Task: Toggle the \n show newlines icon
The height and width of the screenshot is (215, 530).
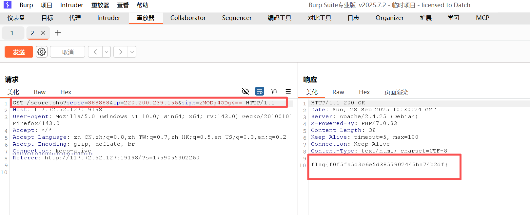Action: pyautogui.click(x=274, y=91)
